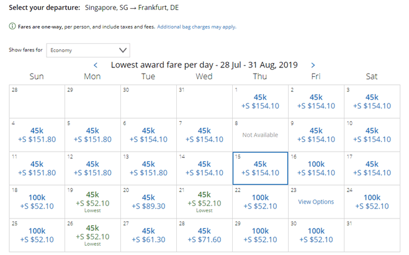The height and width of the screenshot is (255, 409).
Task: Select August 1 fare 45k +S $154.10
Action: 260,102
